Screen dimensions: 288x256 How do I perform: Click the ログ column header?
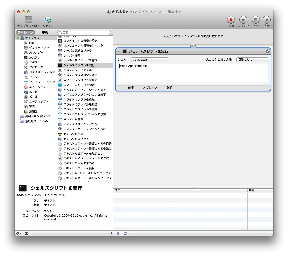click(x=180, y=190)
